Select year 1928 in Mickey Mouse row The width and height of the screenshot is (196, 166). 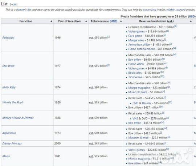click(x=57, y=118)
